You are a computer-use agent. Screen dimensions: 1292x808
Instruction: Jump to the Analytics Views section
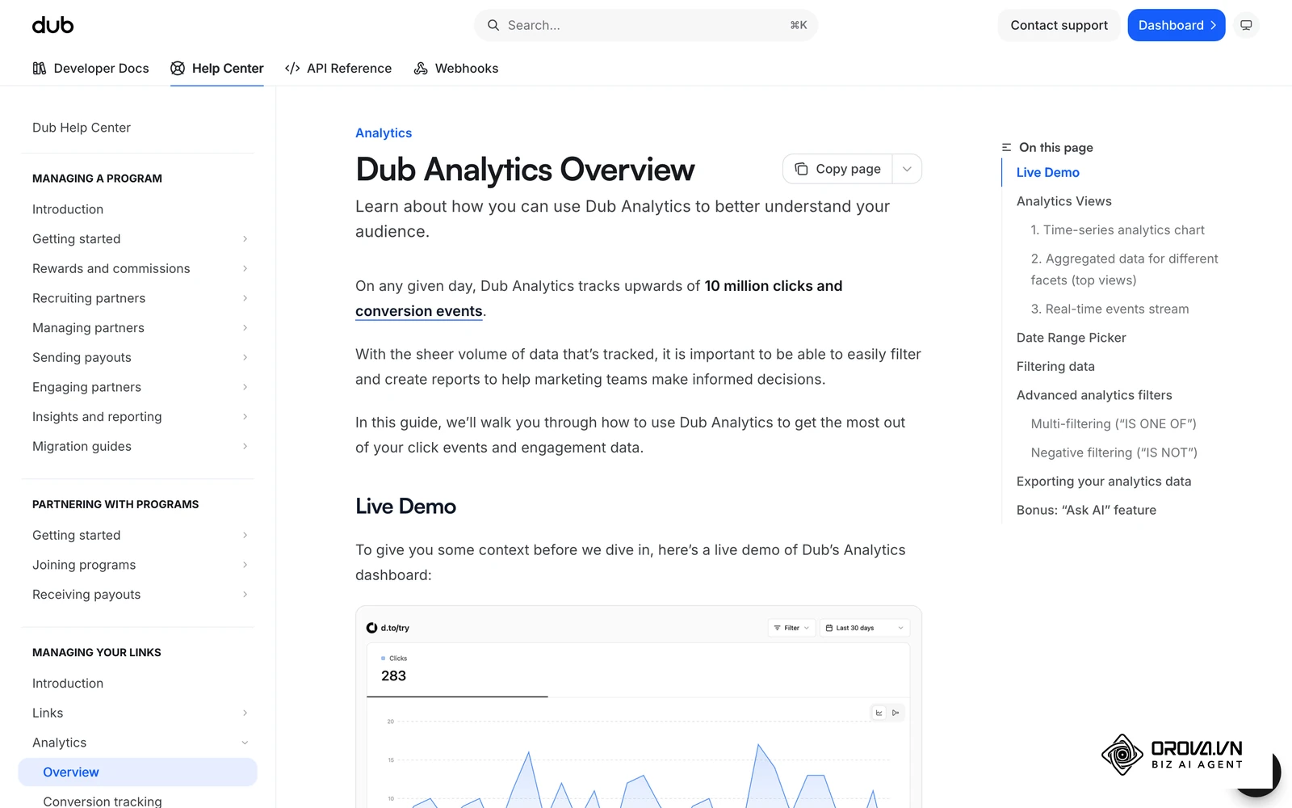(1063, 201)
